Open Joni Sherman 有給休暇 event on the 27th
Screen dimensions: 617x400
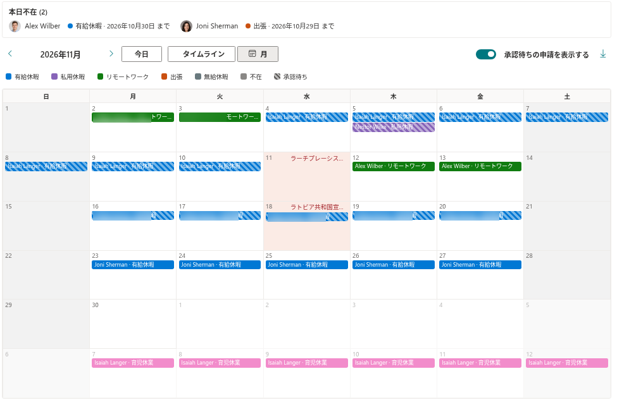(x=480, y=265)
